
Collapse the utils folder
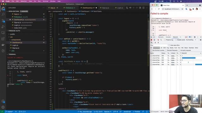coord(13,51)
